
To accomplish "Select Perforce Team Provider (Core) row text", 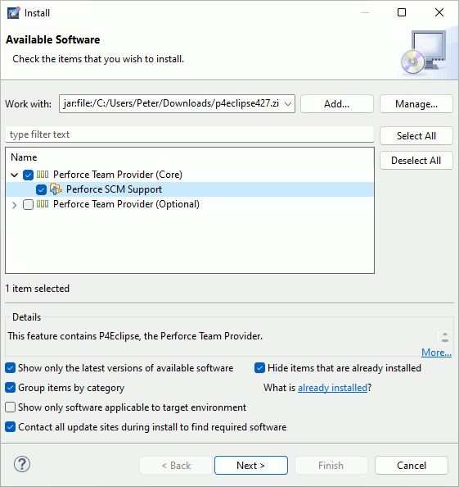I will click(x=118, y=175).
